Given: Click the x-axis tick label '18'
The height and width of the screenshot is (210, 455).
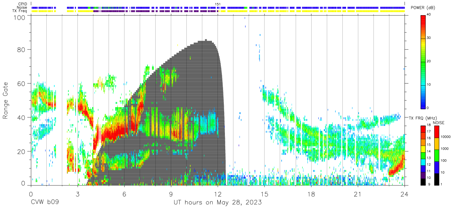Looking at the screenshot, I should tap(311, 194).
